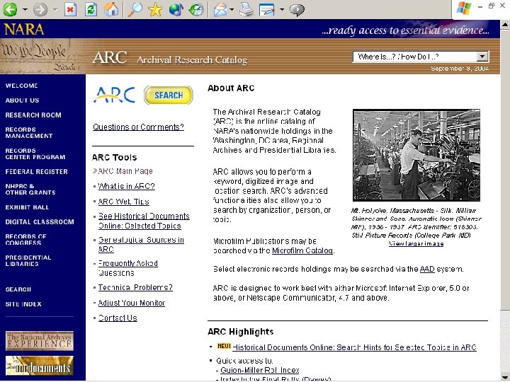Viewport: 510px width, 382px height.
Task: Click the Windows flag logo
Action: pyautogui.click(x=464, y=8)
